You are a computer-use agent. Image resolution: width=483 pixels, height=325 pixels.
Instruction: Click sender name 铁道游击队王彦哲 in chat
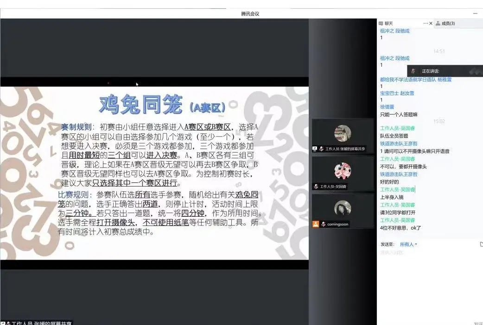click(399, 144)
